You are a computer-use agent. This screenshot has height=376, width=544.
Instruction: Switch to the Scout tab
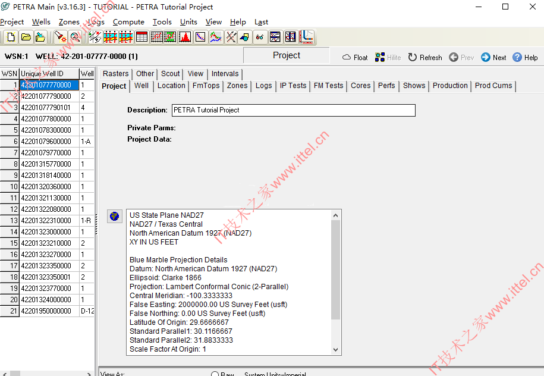(170, 74)
